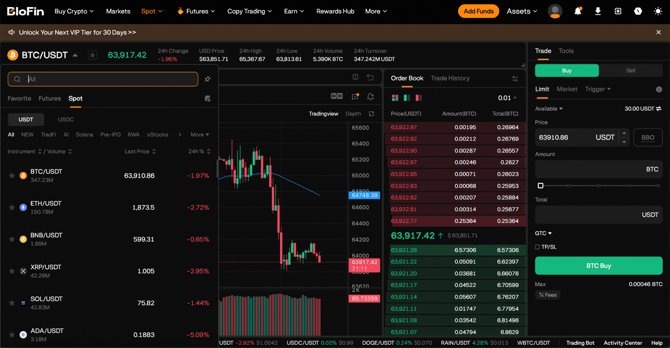This screenshot has width=670, height=348.
Task: Click the amount percentage slider handle
Action: click(x=540, y=185)
